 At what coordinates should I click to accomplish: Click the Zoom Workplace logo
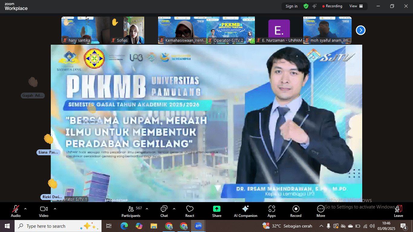pos(16,7)
